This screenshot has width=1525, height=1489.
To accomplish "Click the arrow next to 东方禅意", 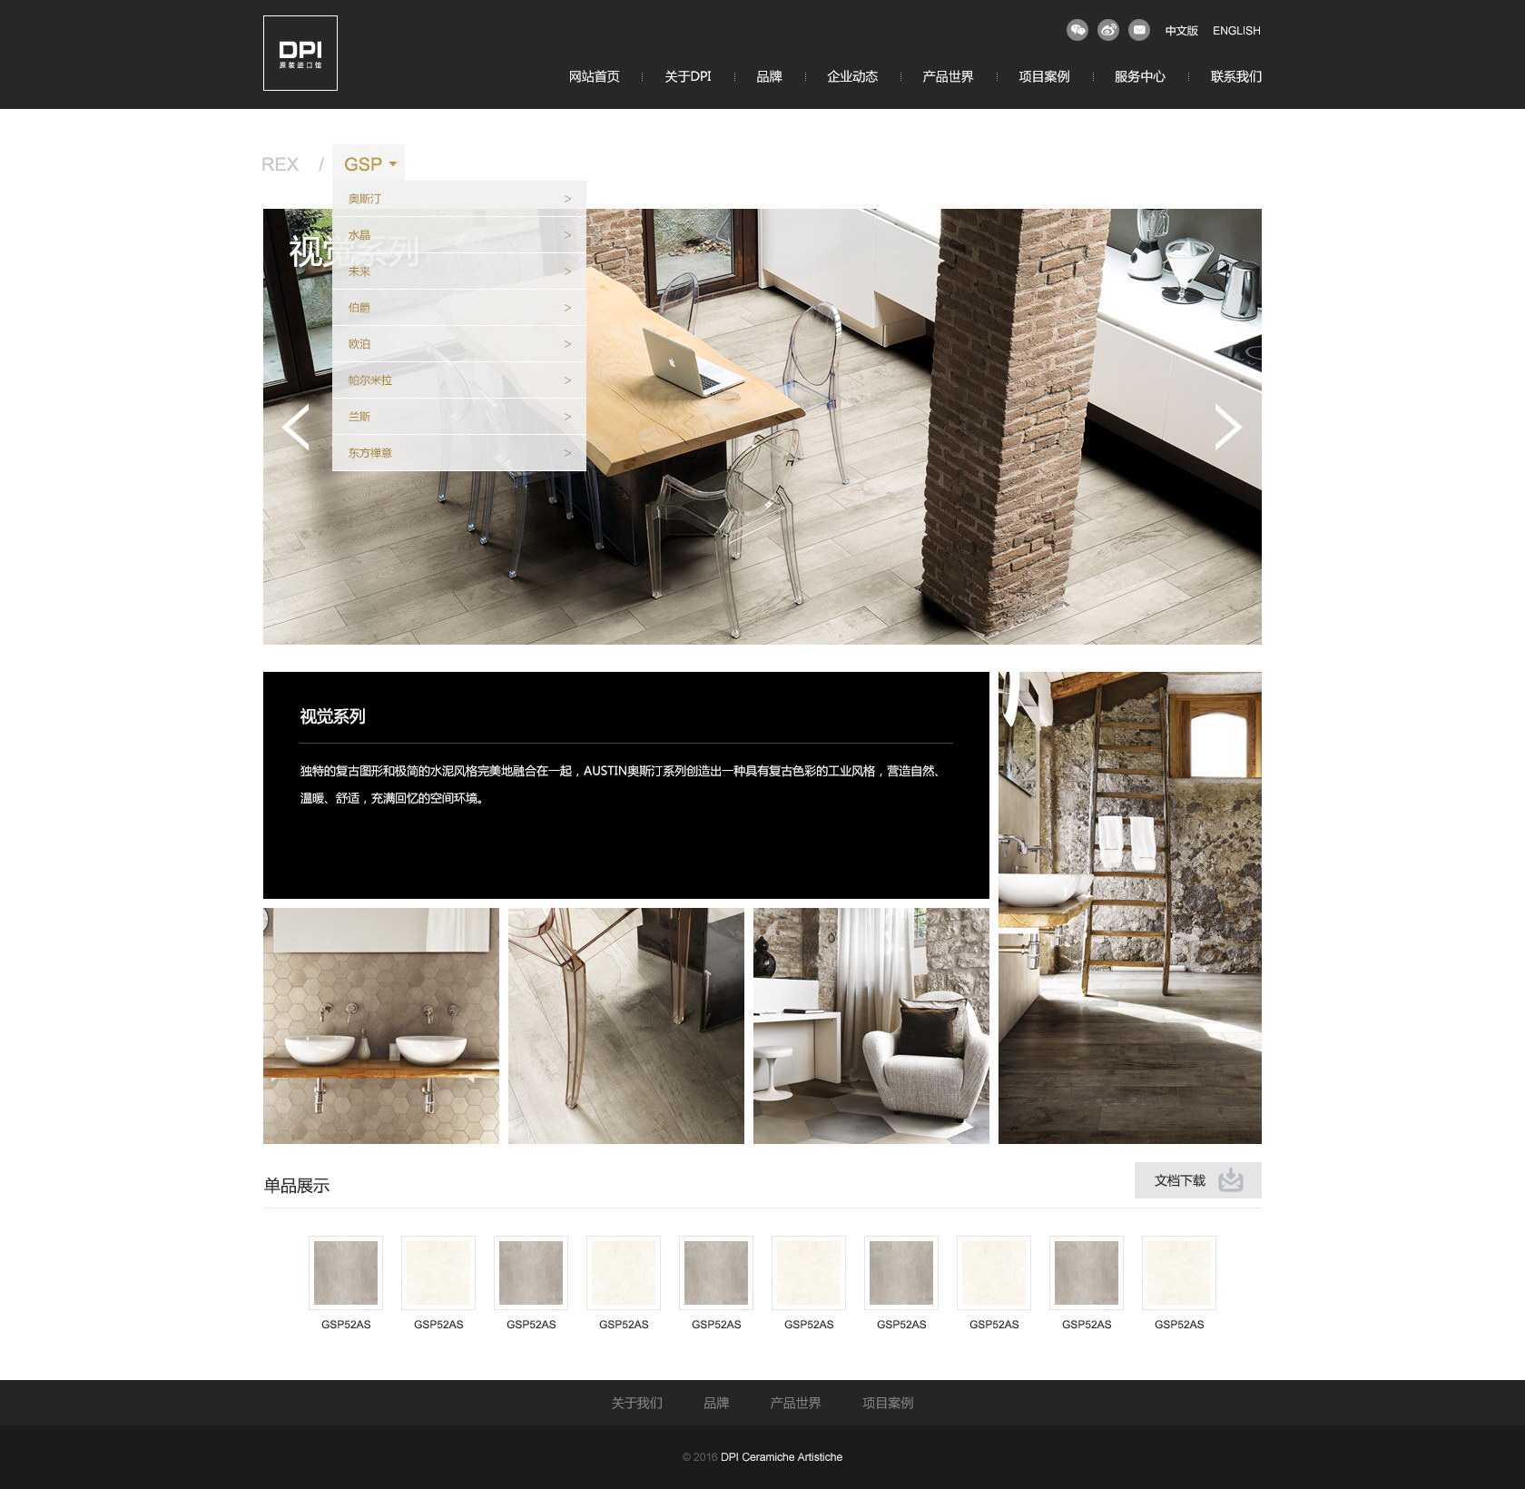I will tap(567, 453).
